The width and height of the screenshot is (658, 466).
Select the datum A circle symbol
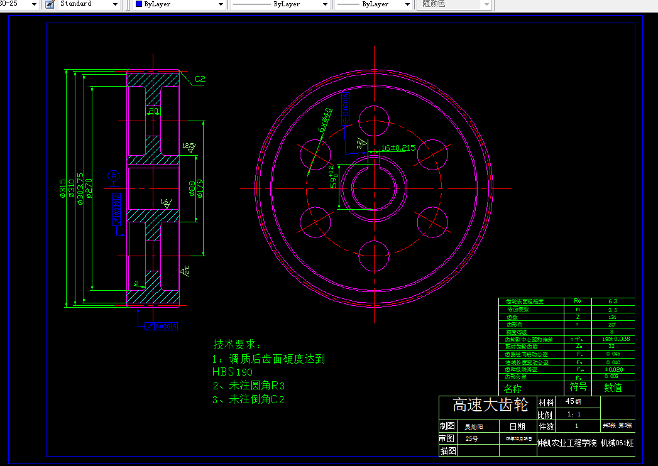[x=113, y=176]
